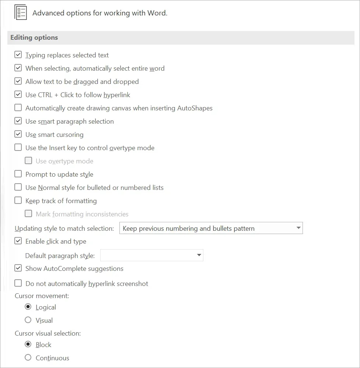Enable automatically create drawing canvas option
The height and width of the screenshot is (368, 360).
pos(18,108)
